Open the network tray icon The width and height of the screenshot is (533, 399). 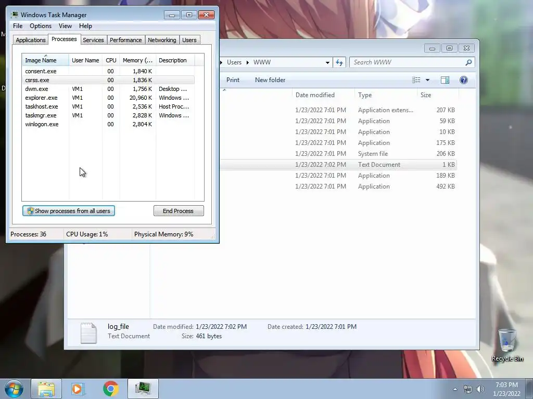point(468,389)
